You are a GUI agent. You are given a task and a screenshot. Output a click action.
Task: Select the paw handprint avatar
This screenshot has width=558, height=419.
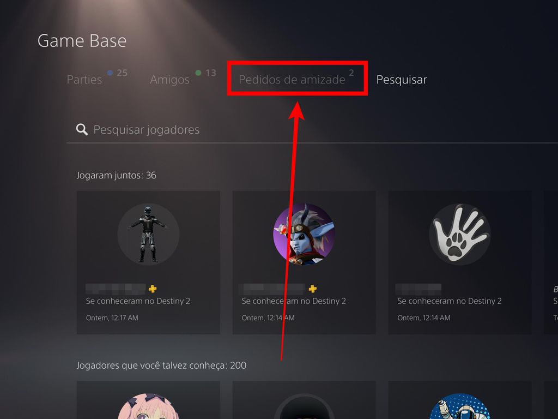[x=460, y=234]
